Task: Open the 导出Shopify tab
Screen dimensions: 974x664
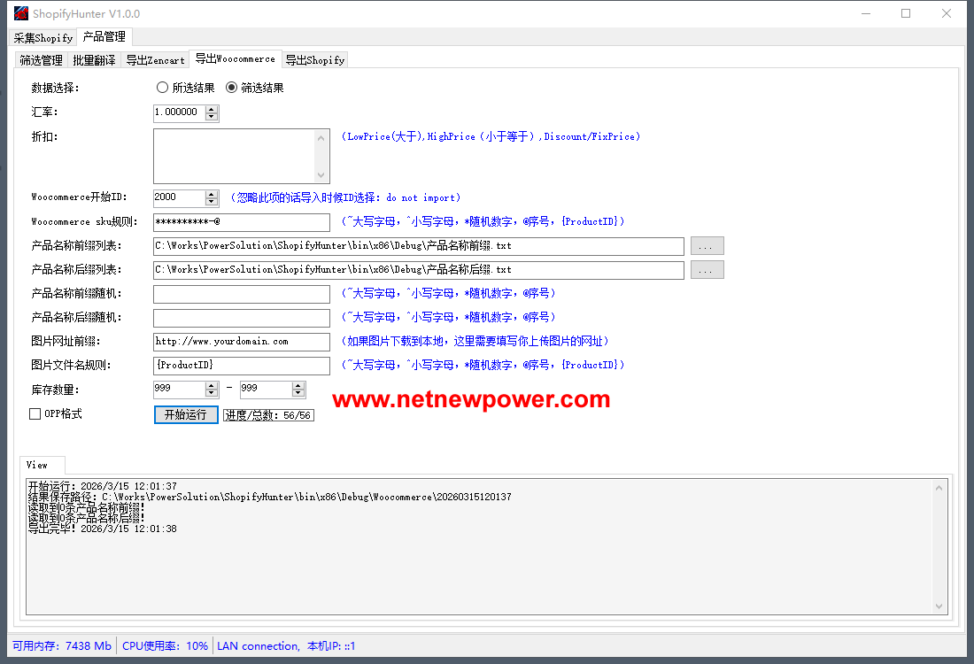Action: click(314, 60)
